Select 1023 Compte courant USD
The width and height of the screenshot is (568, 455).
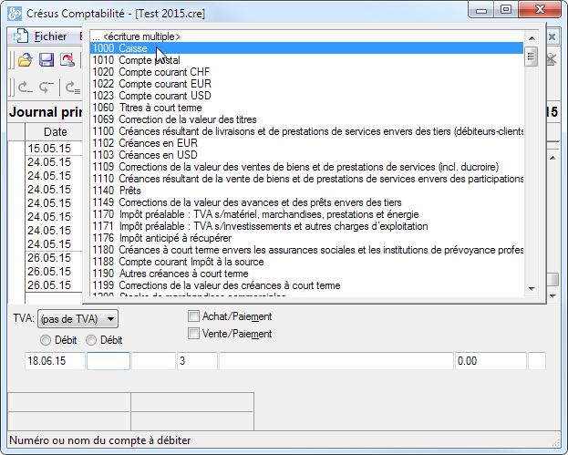(x=306, y=96)
